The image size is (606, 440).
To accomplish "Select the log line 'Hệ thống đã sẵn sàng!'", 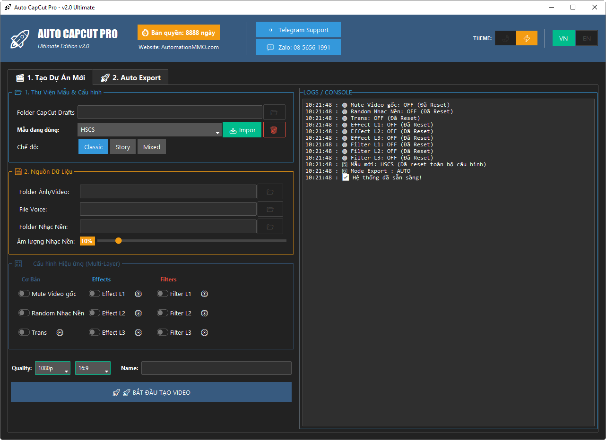I will tap(364, 178).
